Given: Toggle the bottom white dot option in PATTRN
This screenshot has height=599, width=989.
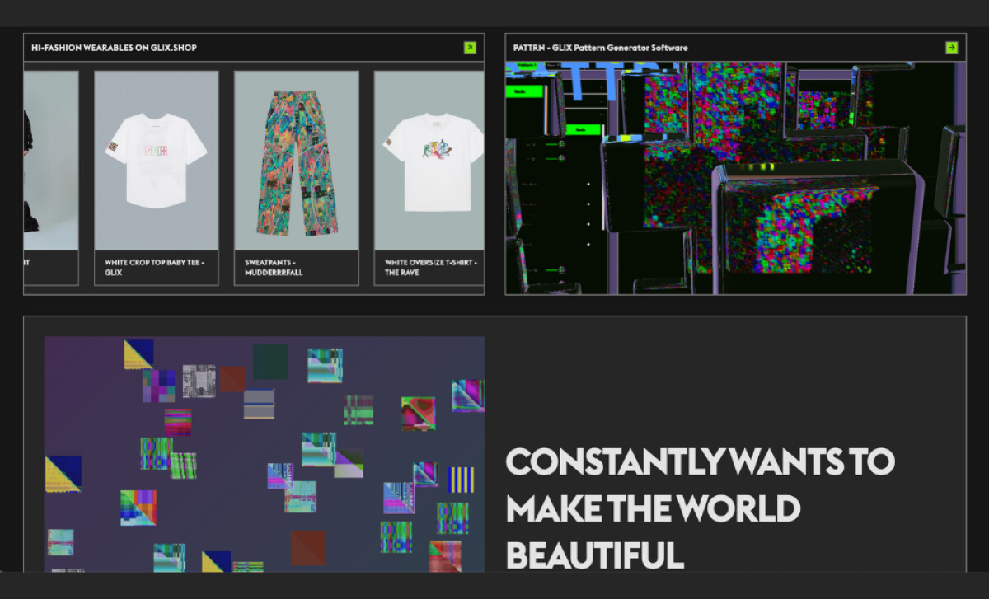Looking at the screenshot, I should point(588,245).
